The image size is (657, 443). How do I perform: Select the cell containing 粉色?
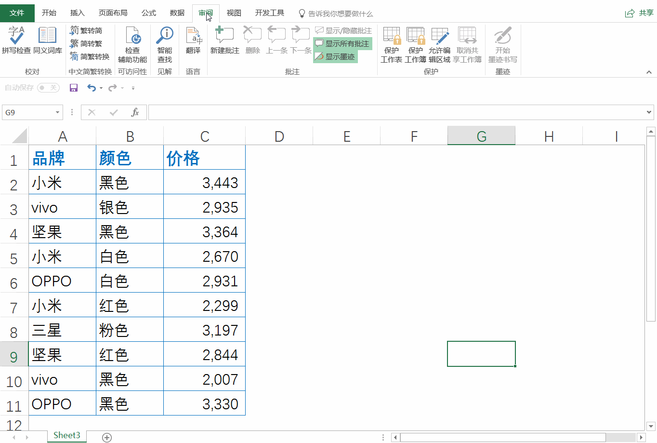tap(130, 329)
